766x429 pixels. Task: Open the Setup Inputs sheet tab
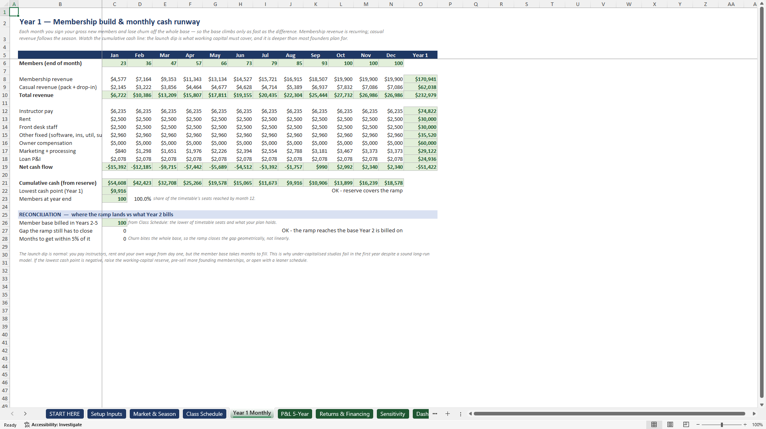point(107,414)
